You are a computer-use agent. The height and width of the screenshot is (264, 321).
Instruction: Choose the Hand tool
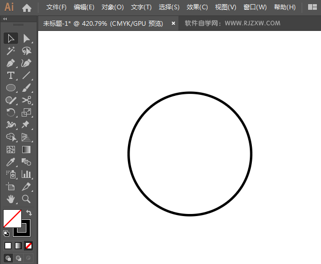tap(11, 199)
